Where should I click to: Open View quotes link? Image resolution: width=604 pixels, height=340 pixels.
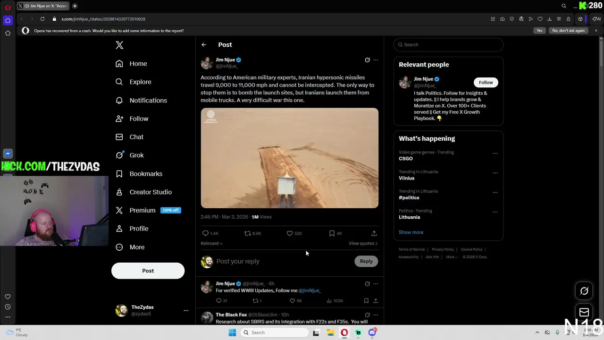point(363,243)
